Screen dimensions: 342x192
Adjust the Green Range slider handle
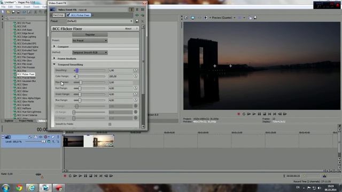pos(80,94)
